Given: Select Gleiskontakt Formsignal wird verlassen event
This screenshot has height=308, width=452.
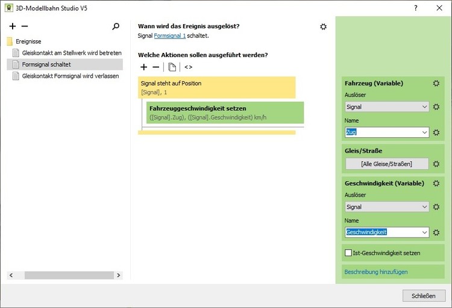Looking at the screenshot, I should [70, 76].
